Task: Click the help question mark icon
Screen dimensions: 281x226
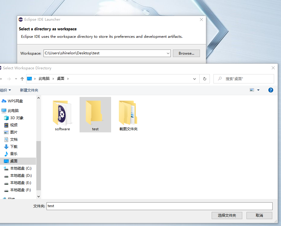Action: click(x=270, y=90)
